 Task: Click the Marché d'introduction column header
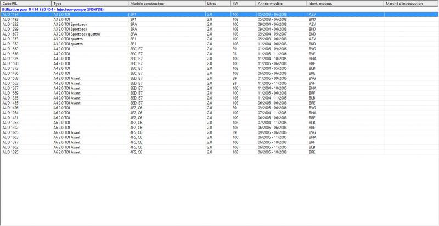411,4
